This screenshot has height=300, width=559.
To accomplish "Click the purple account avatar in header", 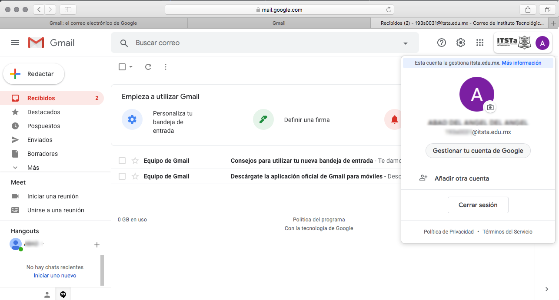I will coord(542,43).
